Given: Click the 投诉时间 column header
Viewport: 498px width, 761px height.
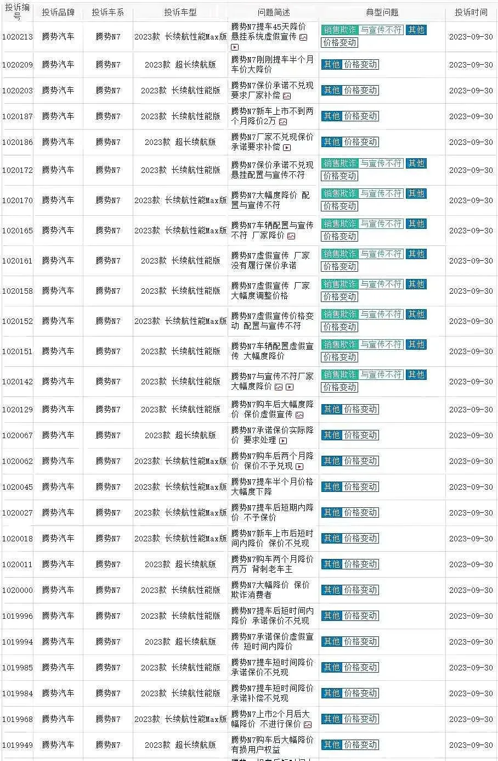Looking at the screenshot, I should 471,12.
